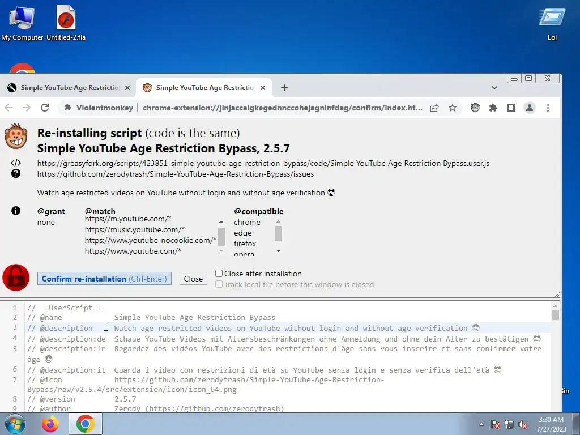
Task: Click the info icon beside @grant
Action: (15, 211)
